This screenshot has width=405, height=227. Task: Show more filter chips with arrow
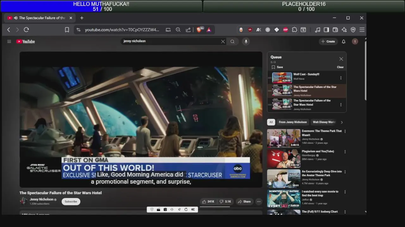tap(341, 122)
